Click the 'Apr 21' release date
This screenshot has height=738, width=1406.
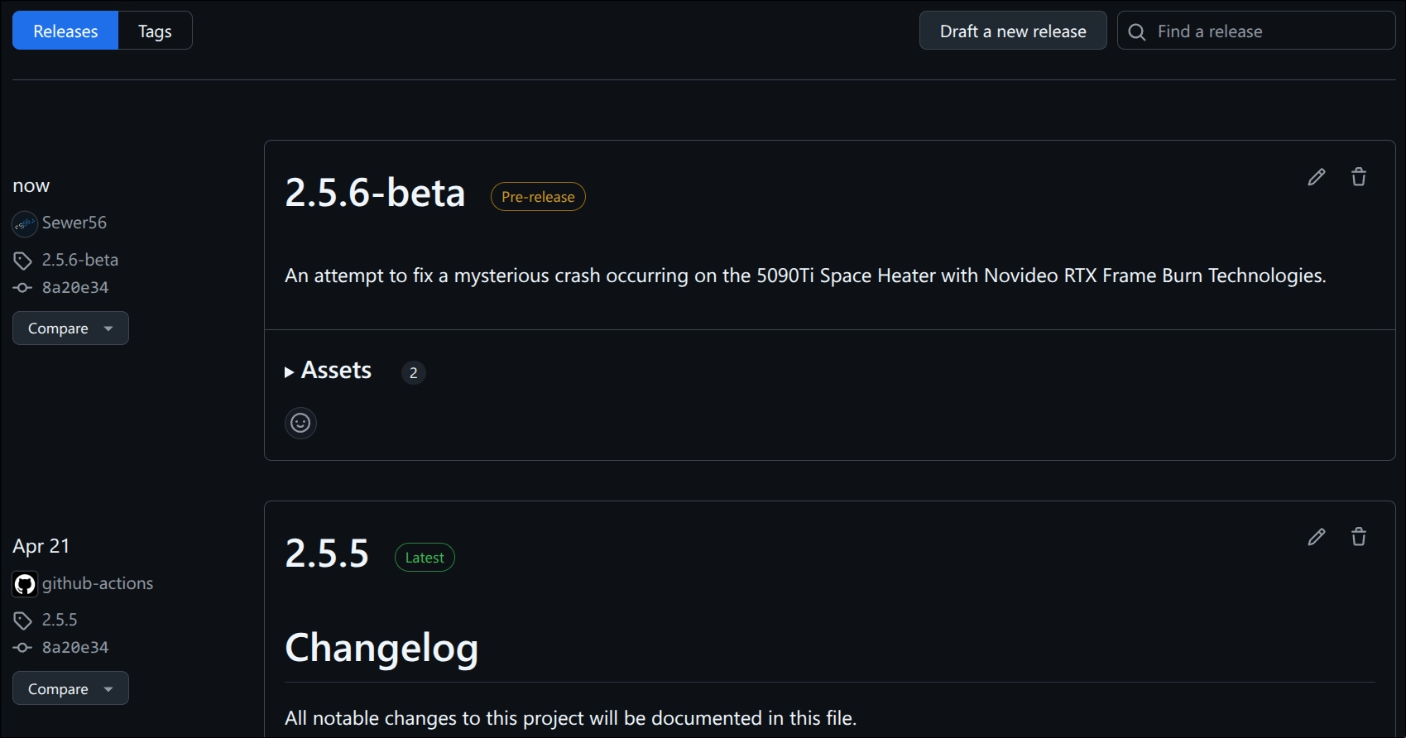(41, 546)
